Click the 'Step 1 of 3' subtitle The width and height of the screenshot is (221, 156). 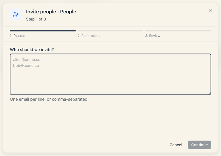pos(36,19)
